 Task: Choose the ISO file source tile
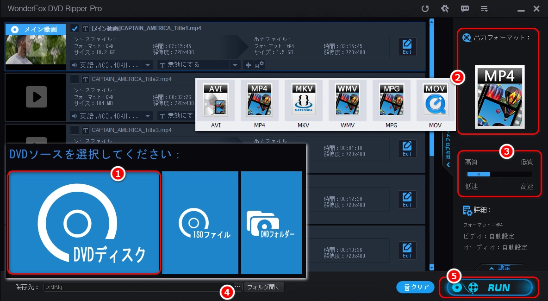[x=200, y=222]
